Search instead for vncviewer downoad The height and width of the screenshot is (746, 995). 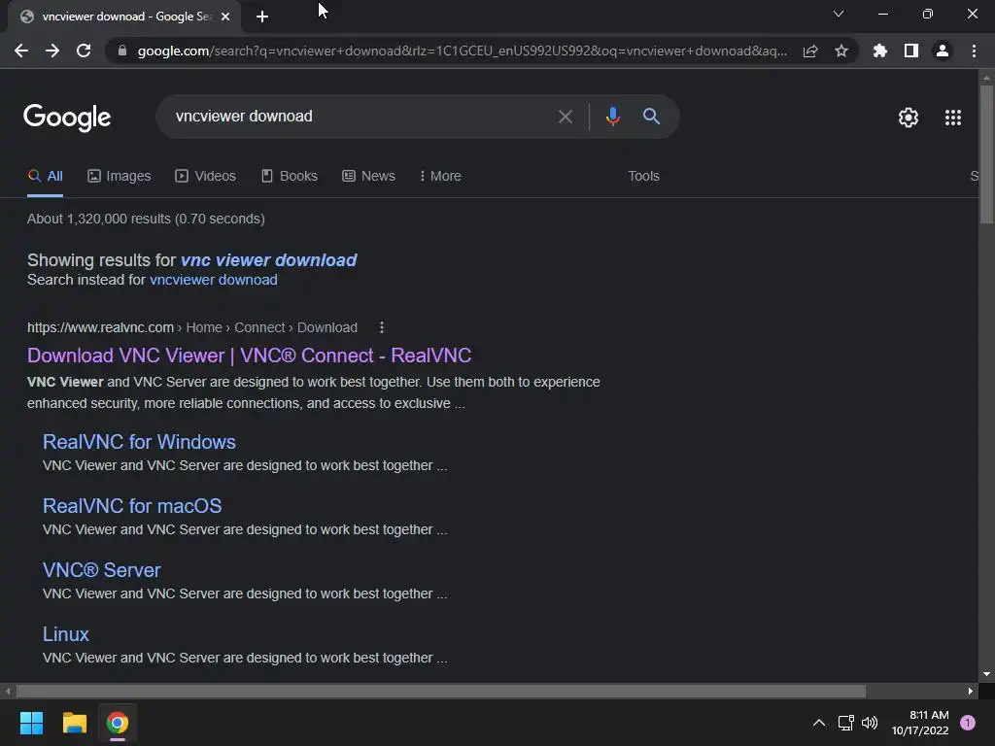tap(213, 280)
